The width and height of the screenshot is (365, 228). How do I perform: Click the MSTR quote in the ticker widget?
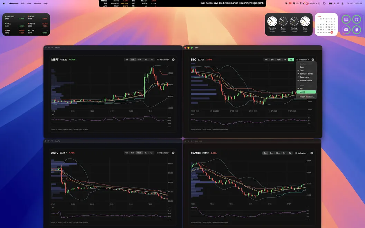[38, 25]
